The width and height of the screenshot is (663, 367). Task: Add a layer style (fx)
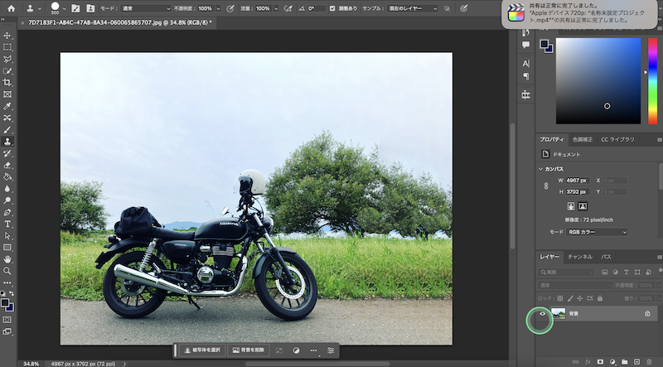[x=588, y=362]
